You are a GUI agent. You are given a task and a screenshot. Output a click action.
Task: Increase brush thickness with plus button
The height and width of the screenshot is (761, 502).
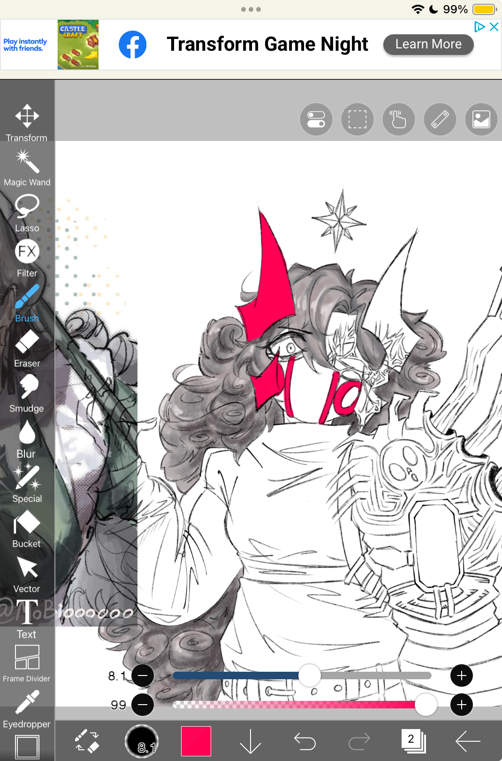[x=461, y=676]
